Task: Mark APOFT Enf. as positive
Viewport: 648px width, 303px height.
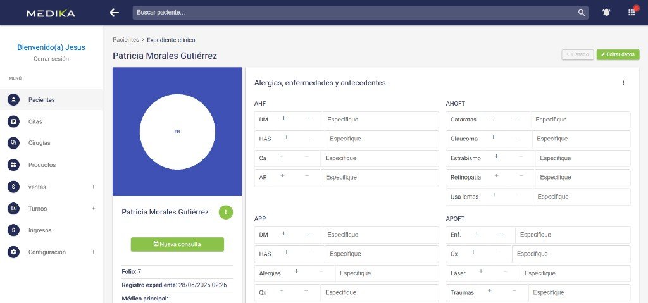Action: tap(477, 233)
